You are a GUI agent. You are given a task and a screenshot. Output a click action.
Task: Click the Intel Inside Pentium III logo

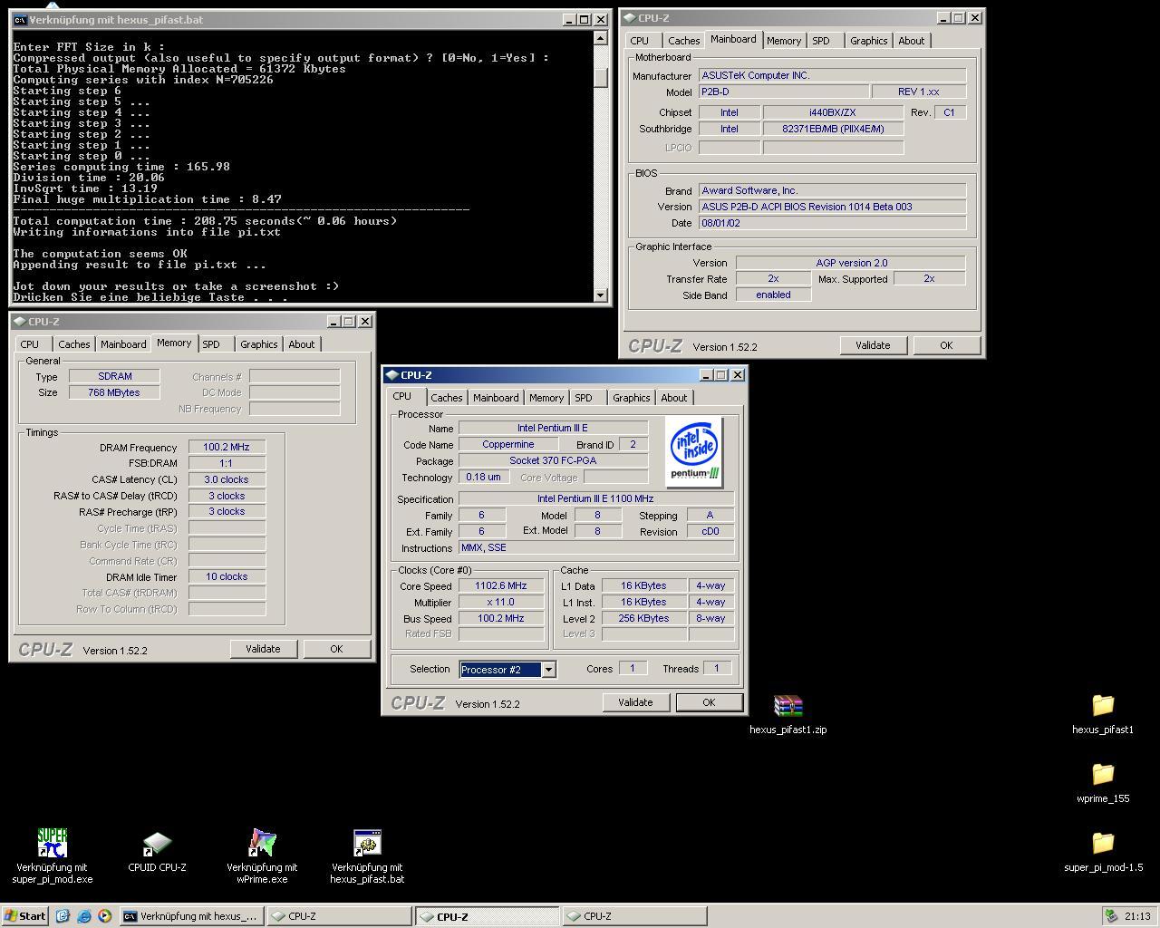[694, 451]
